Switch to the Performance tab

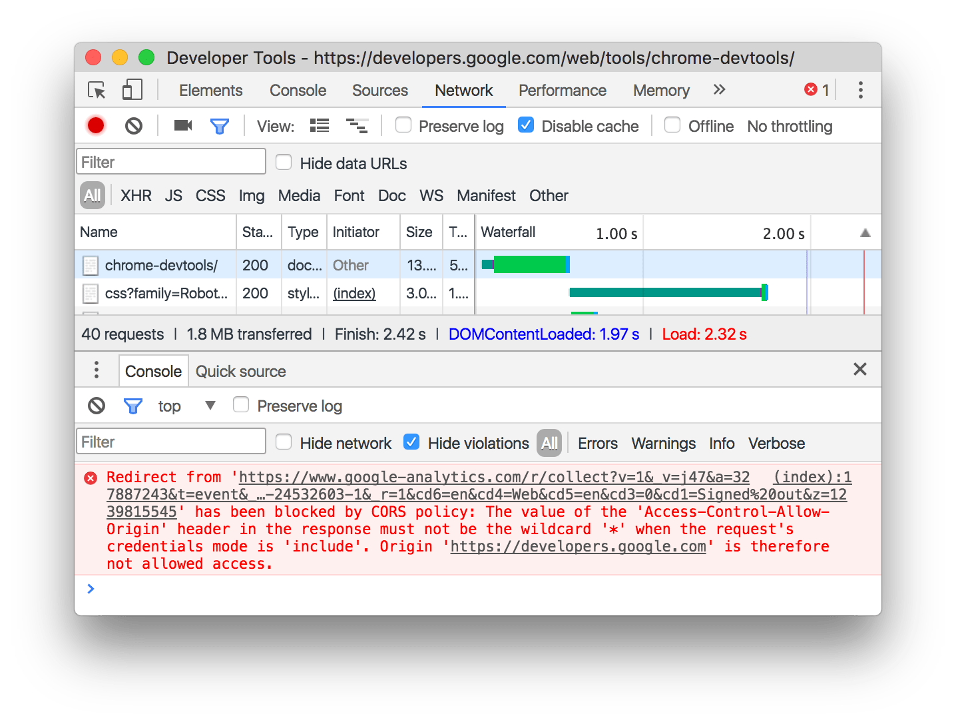pos(563,90)
